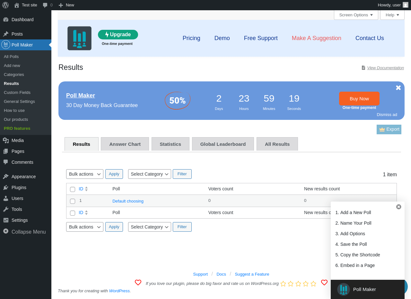Image resolution: width=411 pixels, height=299 pixels.
Task: Click the first rating star in footer
Action: click(x=283, y=284)
